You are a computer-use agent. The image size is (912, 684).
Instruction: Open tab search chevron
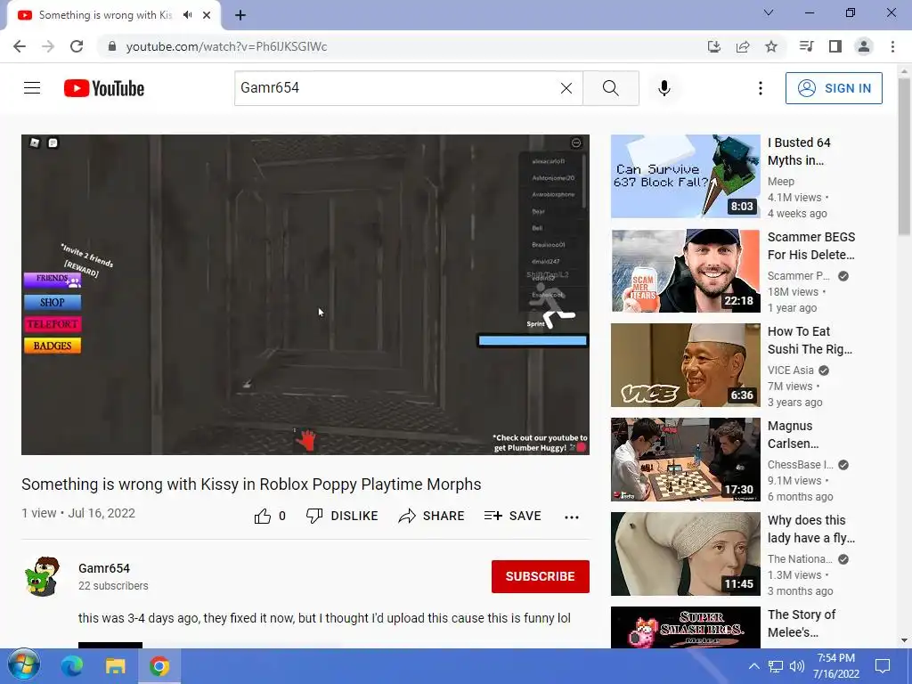769,12
